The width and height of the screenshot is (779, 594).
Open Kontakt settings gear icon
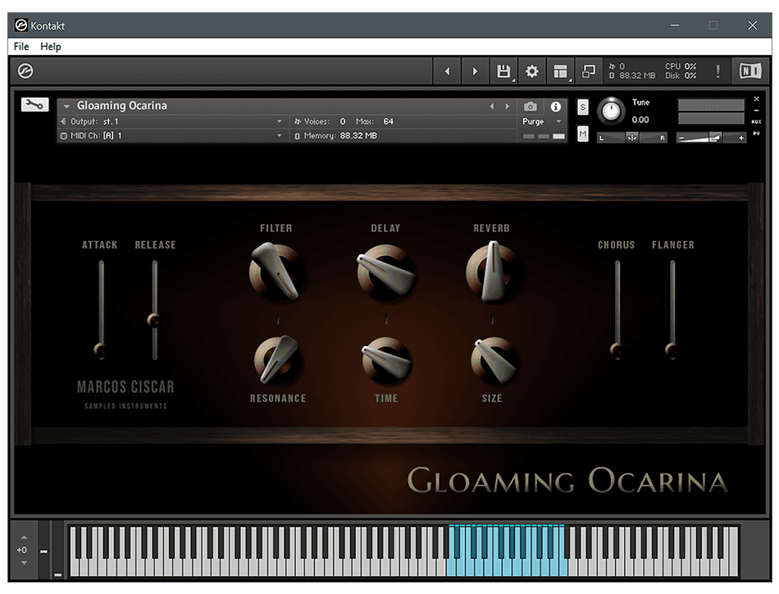point(532,71)
